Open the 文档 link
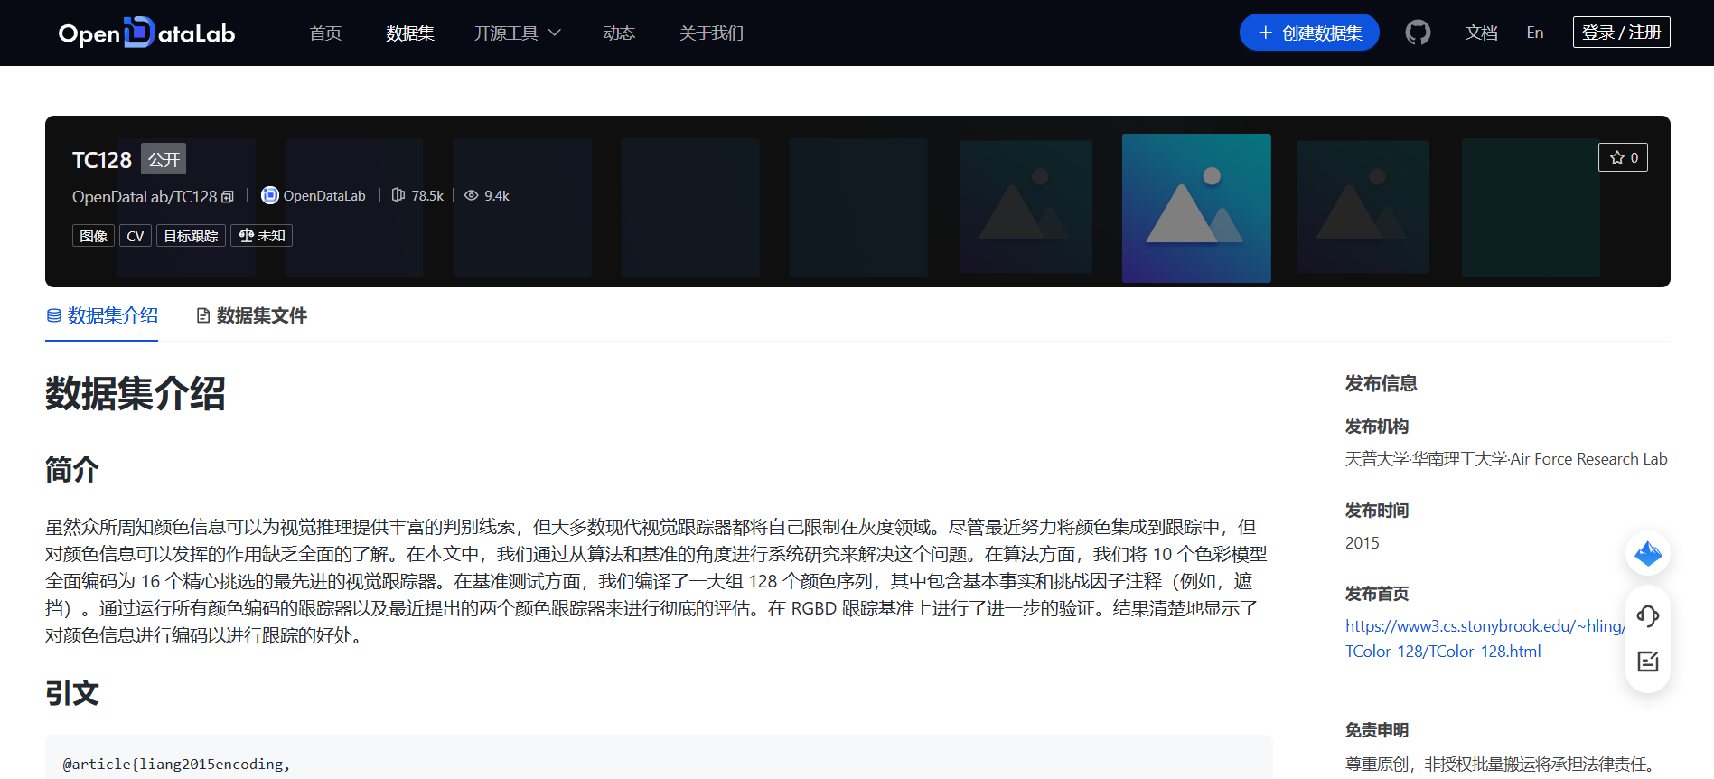Screen dimensions: 1714x779 (x=1481, y=33)
